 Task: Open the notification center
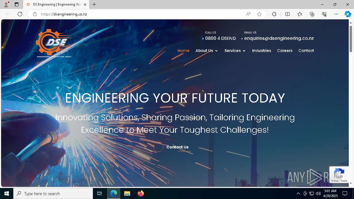click(345, 193)
